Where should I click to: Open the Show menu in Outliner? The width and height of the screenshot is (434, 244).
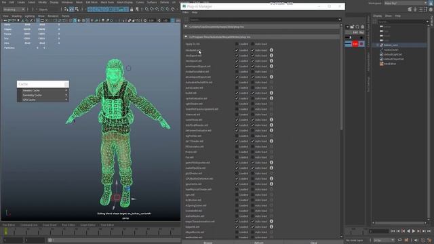[389, 16]
